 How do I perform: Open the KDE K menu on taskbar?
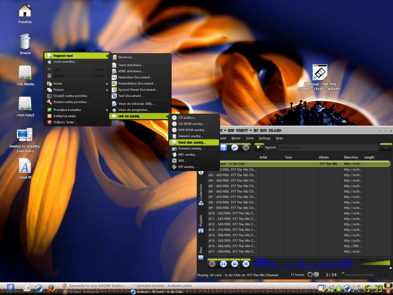tap(10, 287)
